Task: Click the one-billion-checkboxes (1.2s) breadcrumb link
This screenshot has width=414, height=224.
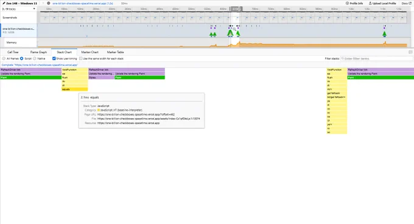Action: [x=83, y=4]
